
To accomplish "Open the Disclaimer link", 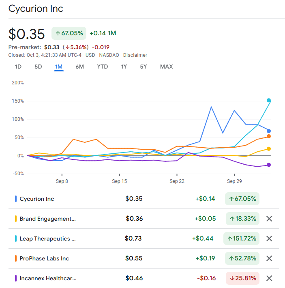I will (x=135, y=55).
